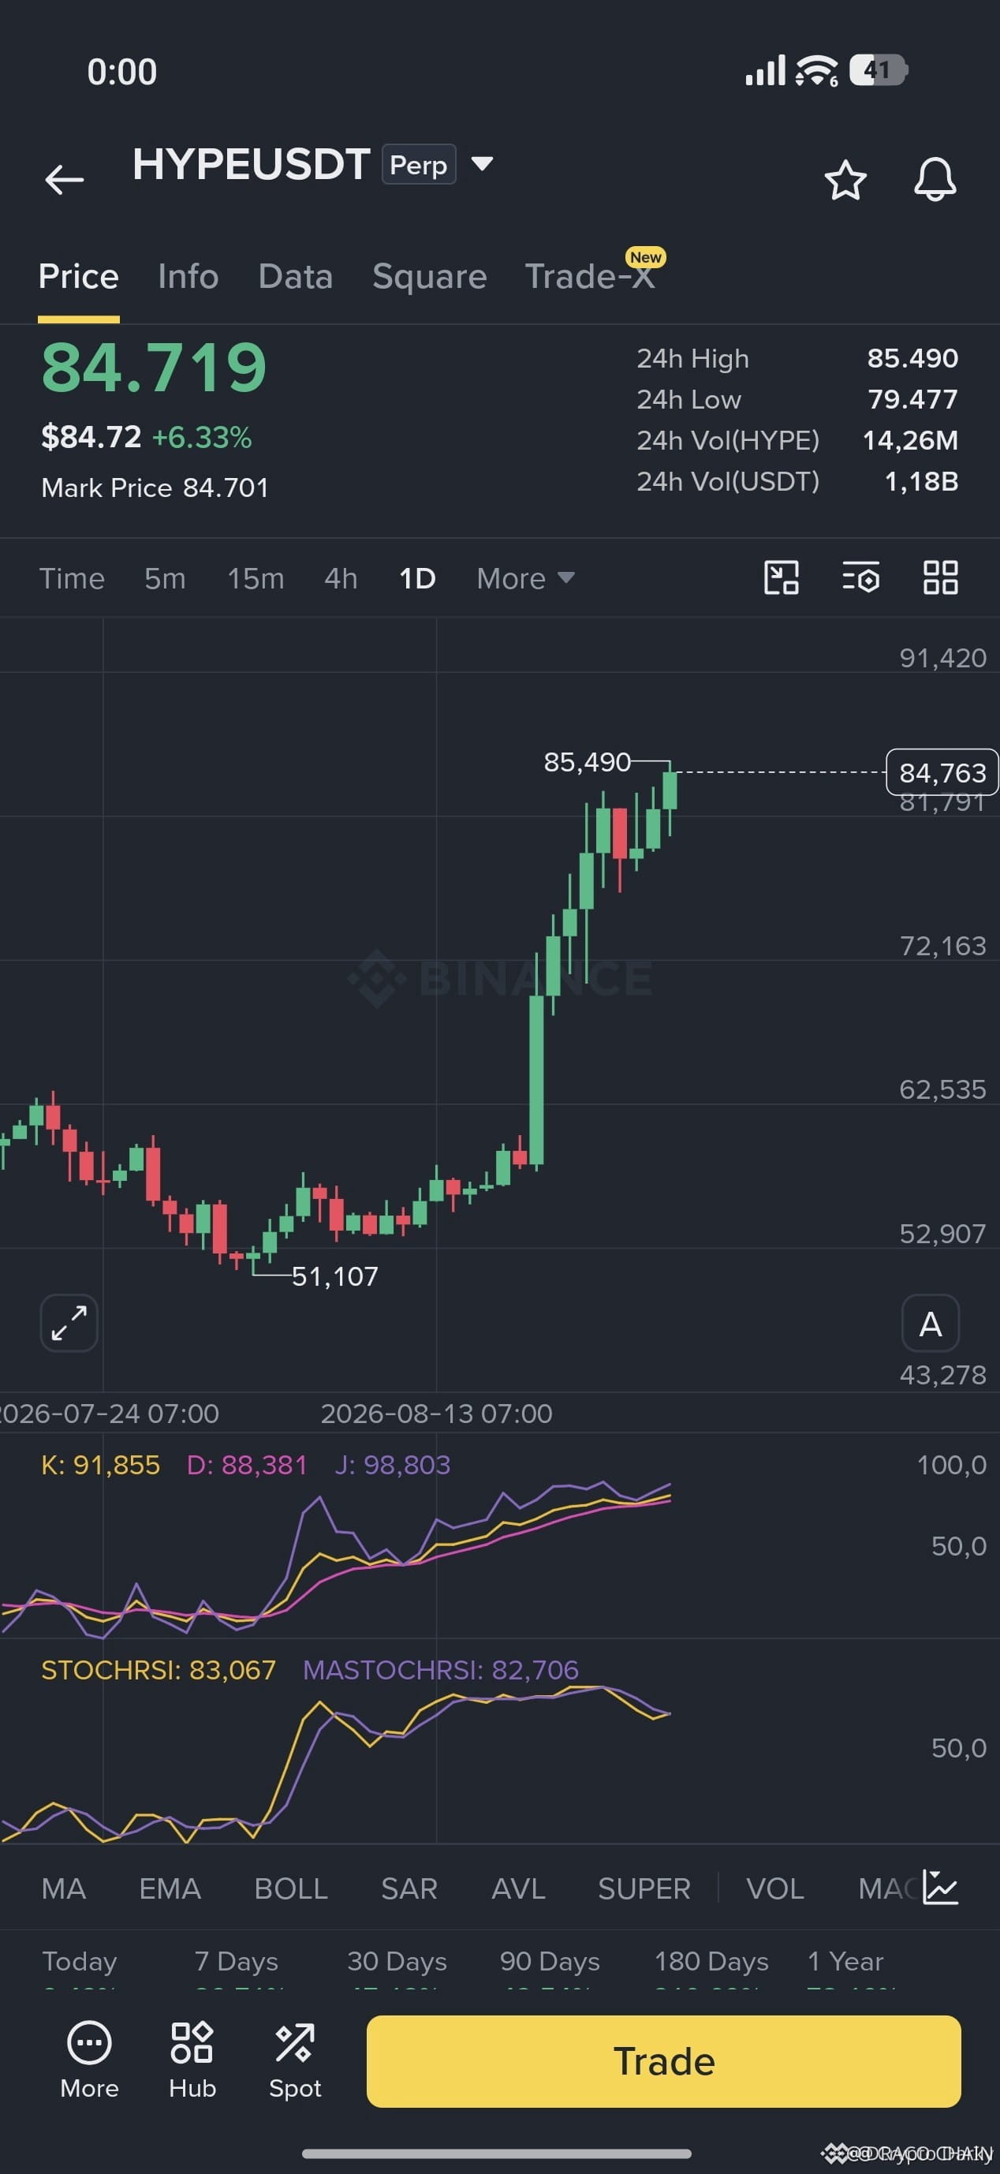Tap the 24h High value 85.490
Screen dimensions: 1000x2174
tap(912, 359)
